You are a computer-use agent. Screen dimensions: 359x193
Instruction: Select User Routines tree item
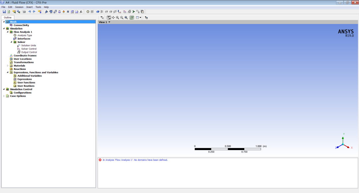coord(26,86)
